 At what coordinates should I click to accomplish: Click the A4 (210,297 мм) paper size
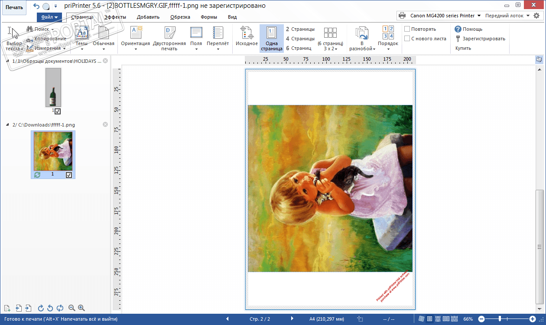click(327, 319)
